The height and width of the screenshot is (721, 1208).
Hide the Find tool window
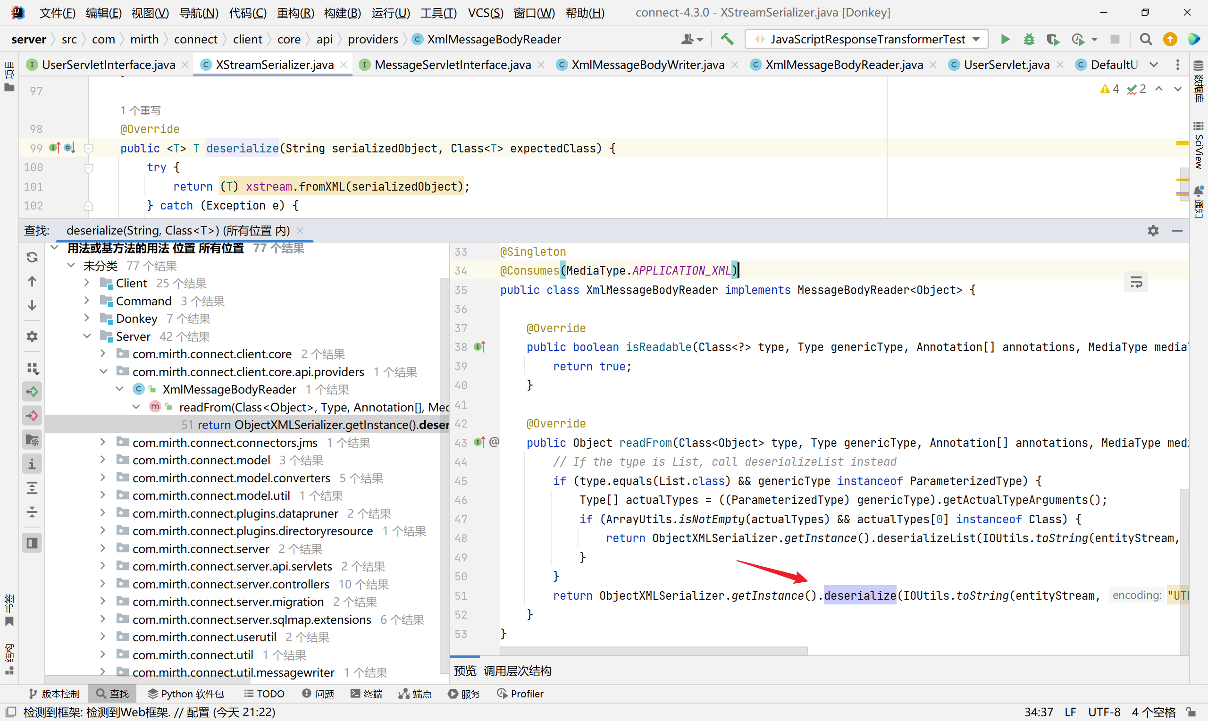point(1177,231)
